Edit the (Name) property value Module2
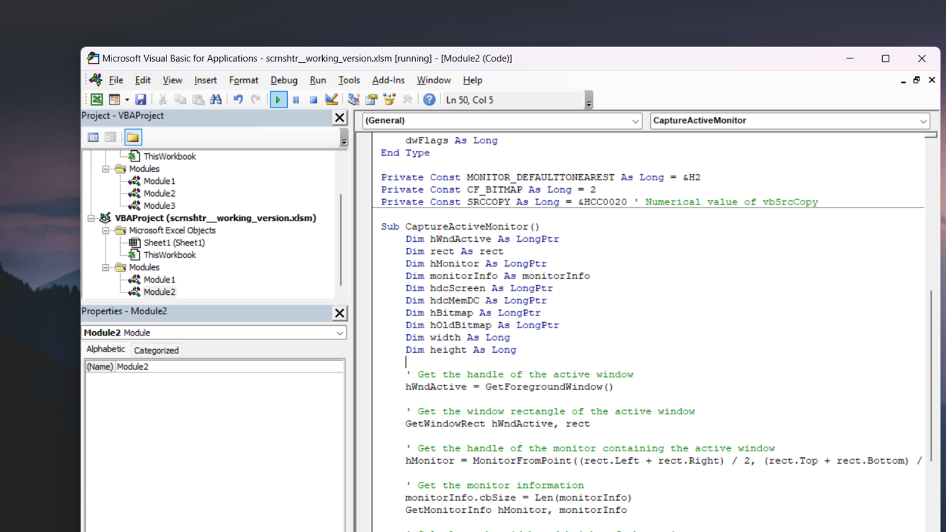 (x=229, y=367)
